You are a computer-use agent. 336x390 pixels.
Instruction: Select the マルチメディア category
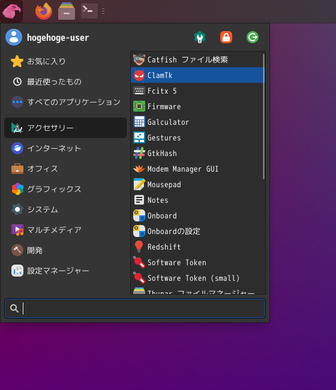[65, 230]
